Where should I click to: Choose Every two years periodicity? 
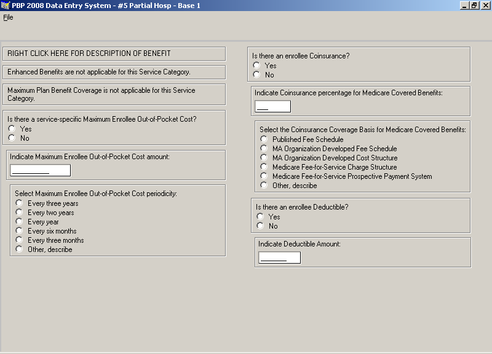pos(19,212)
